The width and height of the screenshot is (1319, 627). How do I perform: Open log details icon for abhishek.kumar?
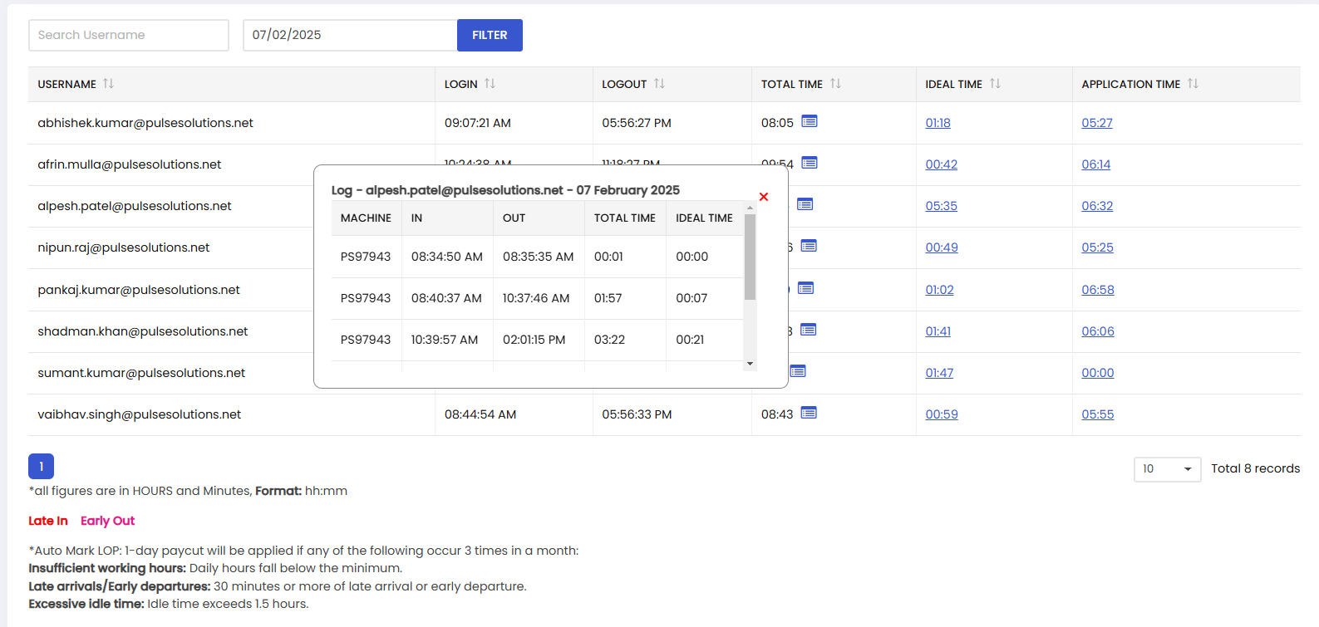pyautogui.click(x=809, y=122)
